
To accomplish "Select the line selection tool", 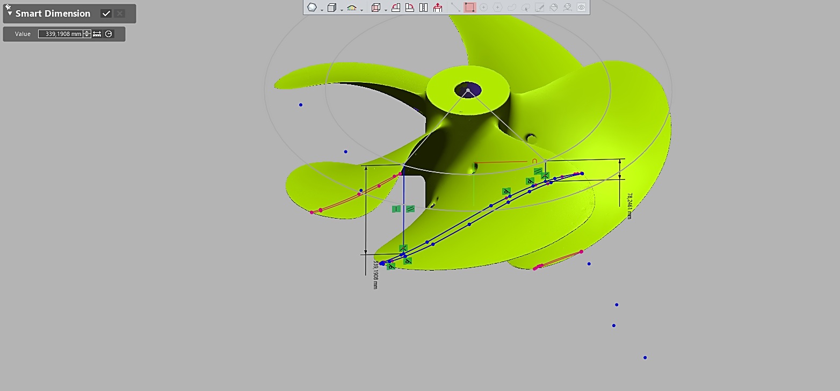I will (454, 8).
